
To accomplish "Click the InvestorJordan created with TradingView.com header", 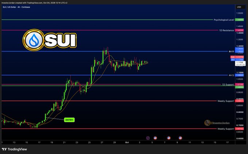I will [x=34, y=3].
